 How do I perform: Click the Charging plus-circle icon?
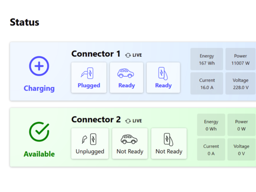click(39, 66)
